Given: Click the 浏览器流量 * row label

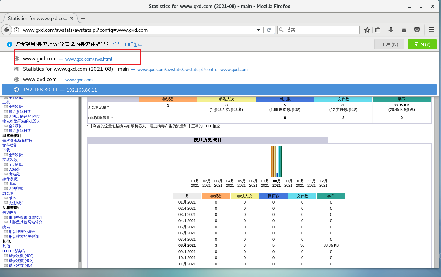Looking at the screenshot, I should click(x=98, y=107).
